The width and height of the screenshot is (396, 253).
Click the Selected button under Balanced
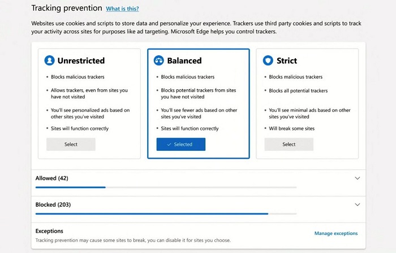click(181, 145)
